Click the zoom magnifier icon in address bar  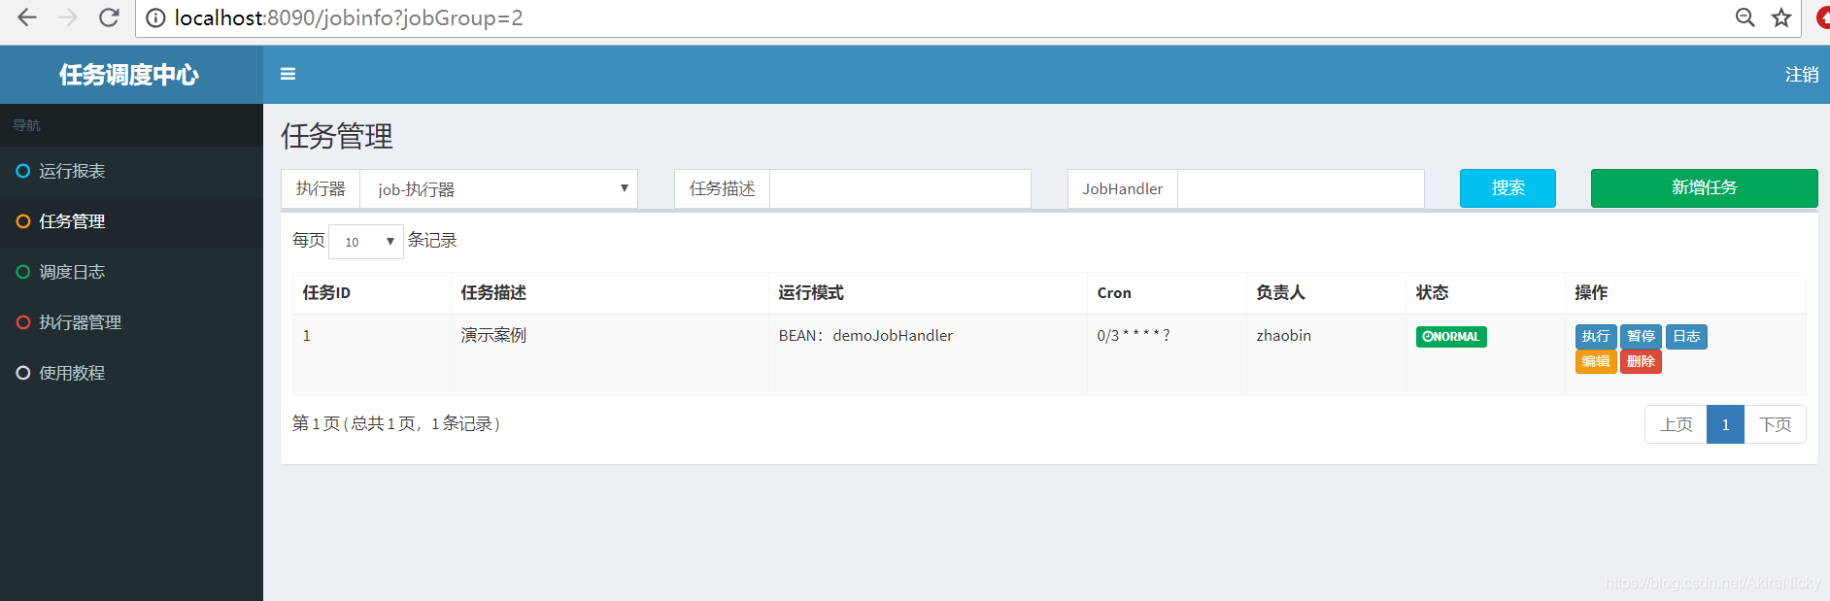(x=1745, y=17)
